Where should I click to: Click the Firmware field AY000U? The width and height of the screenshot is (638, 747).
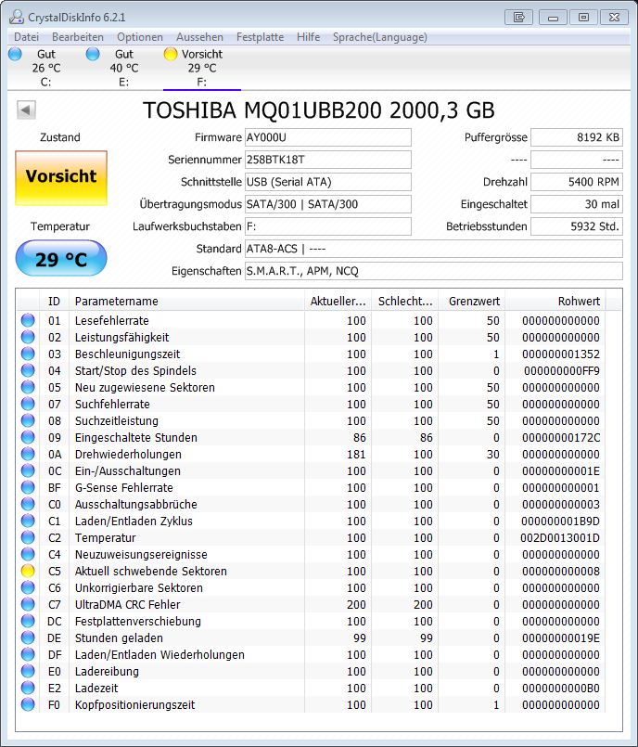pyautogui.click(x=328, y=137)
